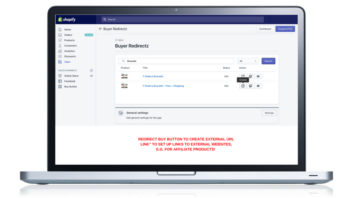
Task: Click the duplicate icon for the Free + Shipping bracelet
Action: (250, 86)
